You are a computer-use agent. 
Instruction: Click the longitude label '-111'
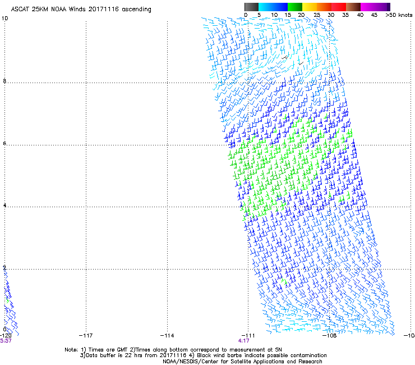coord(248,336)
